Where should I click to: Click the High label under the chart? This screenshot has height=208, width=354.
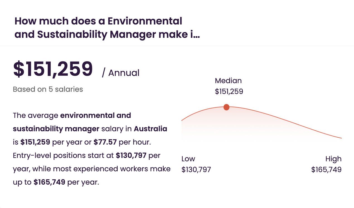coord(333,159)
